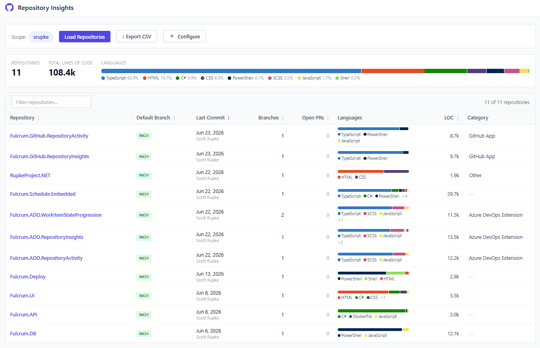Open the Fulcrum.UI repository link

point(22,295)
